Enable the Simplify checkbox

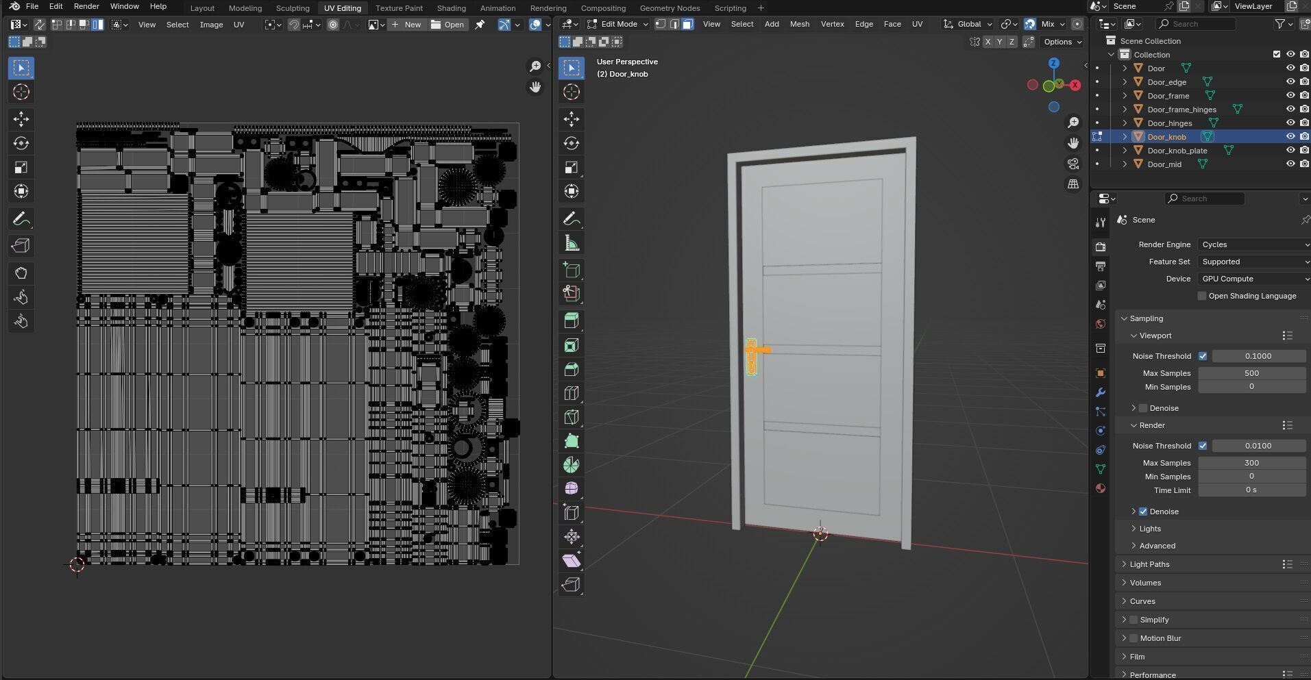[1134, 620]
